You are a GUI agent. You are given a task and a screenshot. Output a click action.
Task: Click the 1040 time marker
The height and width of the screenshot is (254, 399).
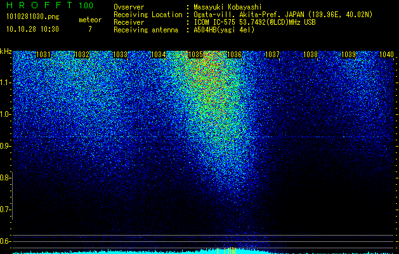pyautogui.click(x=386, y=55)
